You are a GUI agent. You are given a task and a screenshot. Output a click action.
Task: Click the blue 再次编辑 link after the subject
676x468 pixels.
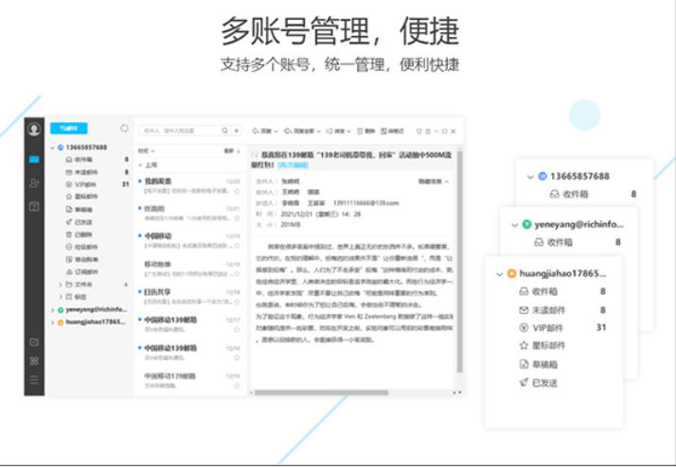(x=294, y=165)
